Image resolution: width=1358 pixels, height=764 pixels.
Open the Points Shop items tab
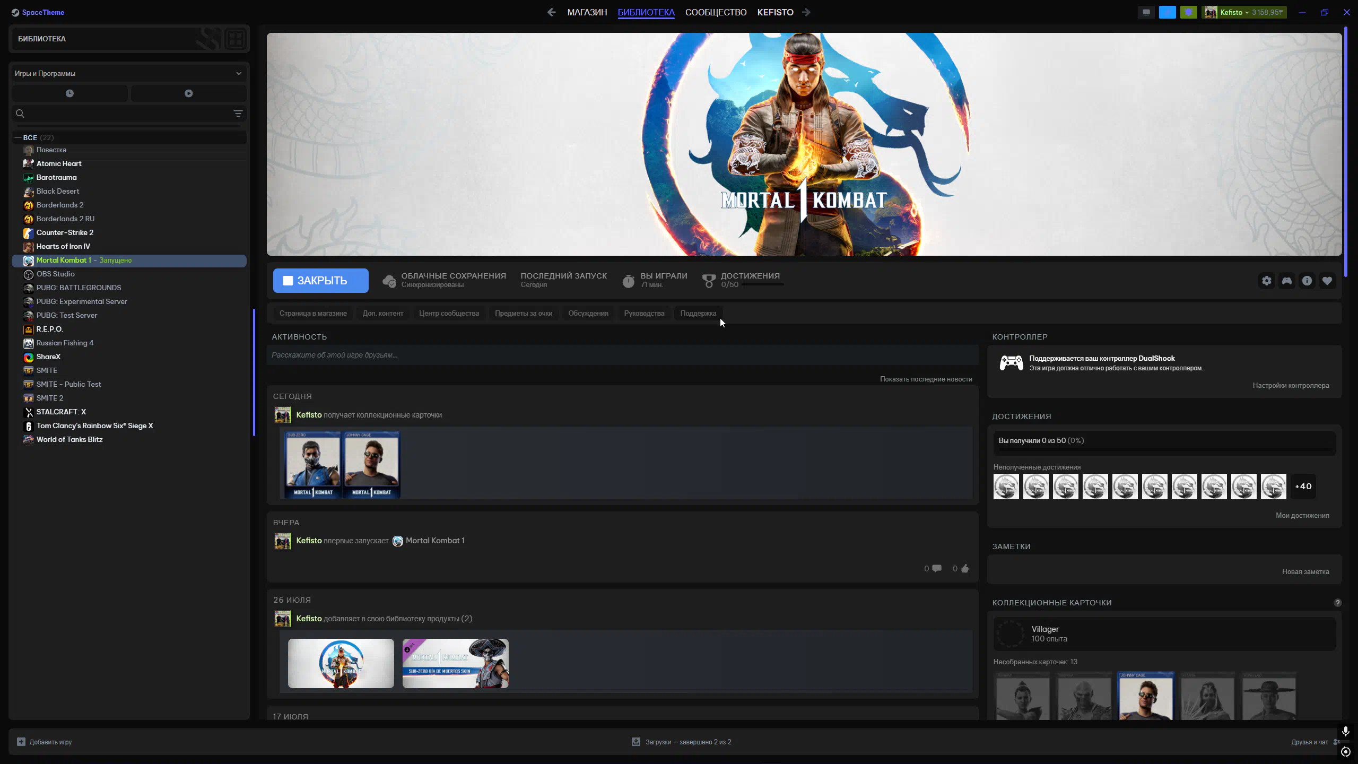524,314
